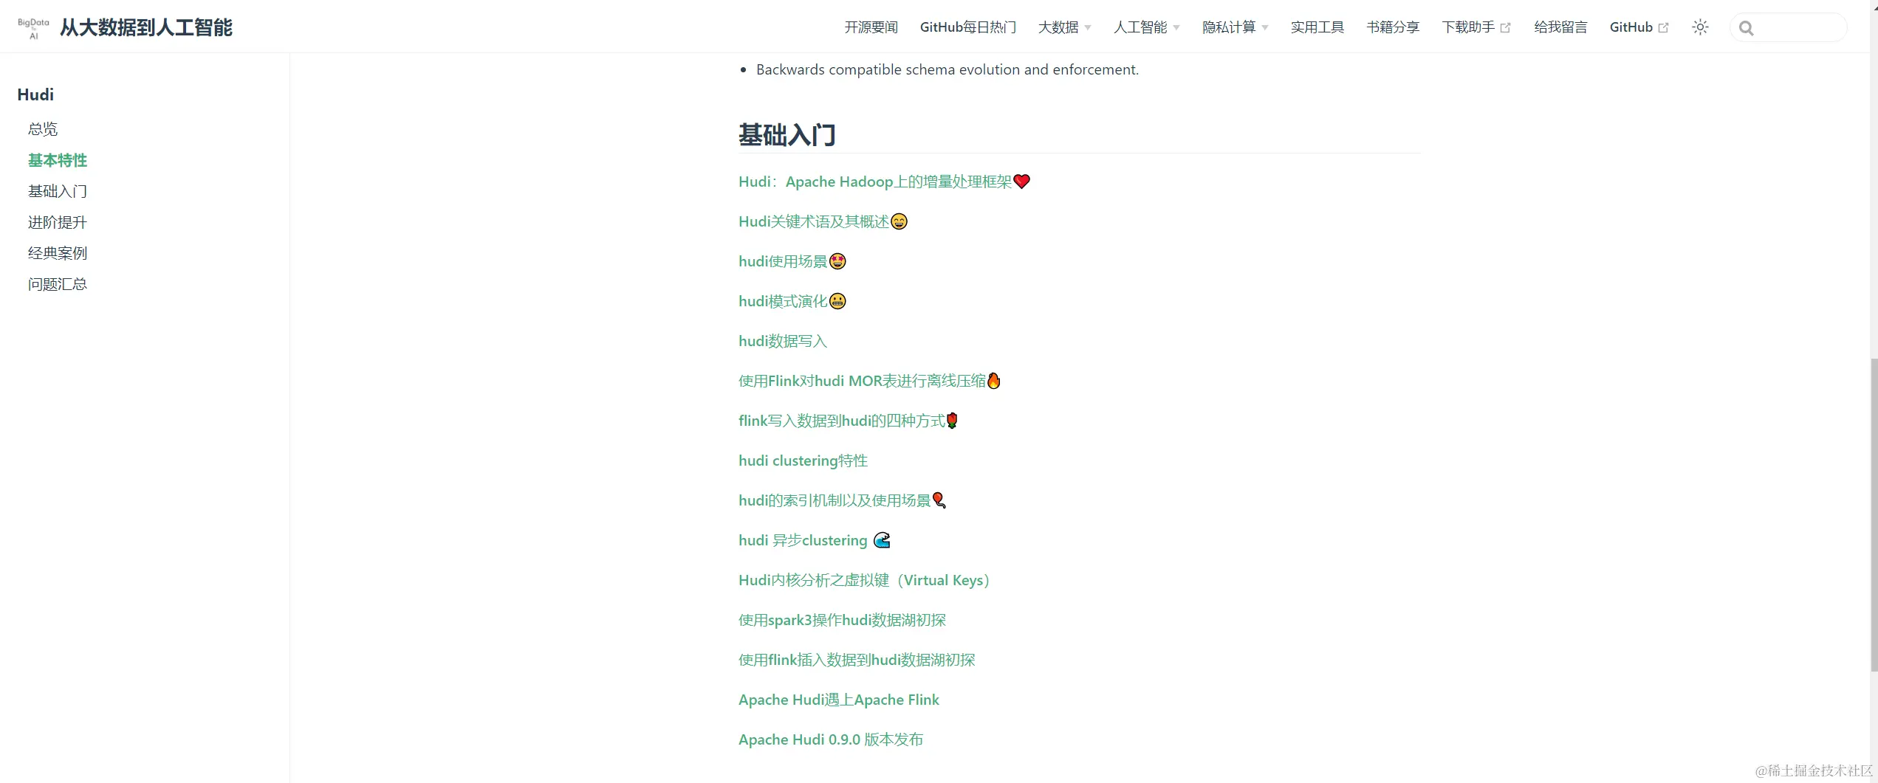Viewport: 1878px width, 783px height.
Task: Click external-link icon beside GitHub nav item
Action: click(1663, 28)
